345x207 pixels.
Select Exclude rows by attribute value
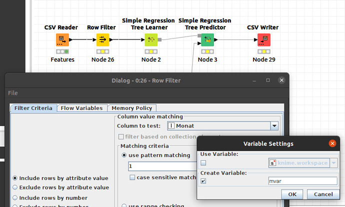click(15, 187)
